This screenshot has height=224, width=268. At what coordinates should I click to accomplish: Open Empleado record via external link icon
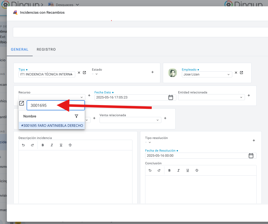(241, 73)
